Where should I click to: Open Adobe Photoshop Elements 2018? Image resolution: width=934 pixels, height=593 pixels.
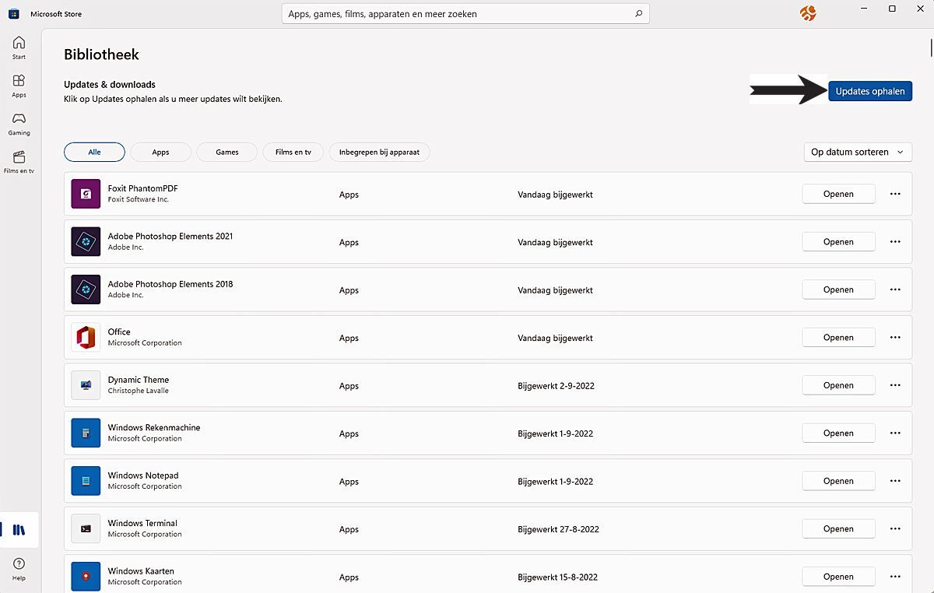tap(838, 289)
